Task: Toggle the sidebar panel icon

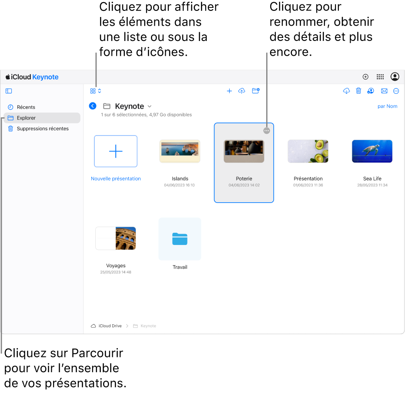Action: pos(9,91)
